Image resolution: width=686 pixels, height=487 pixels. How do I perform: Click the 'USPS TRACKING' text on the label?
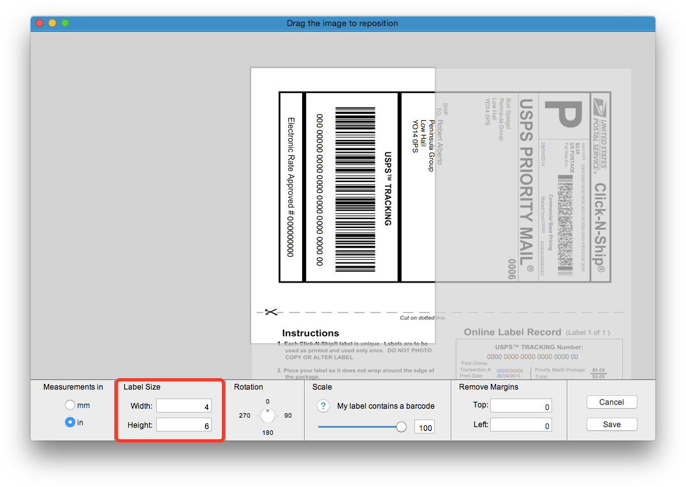tap(388, 188)
